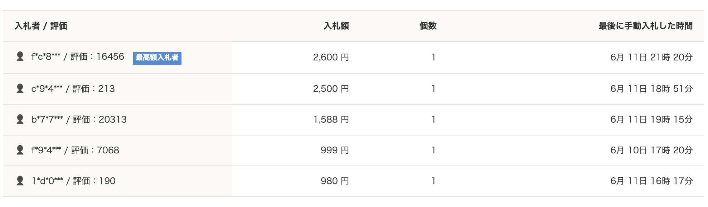
Task: Select the 2,600 円 bid amount
Action: click(x=331, y=57)
